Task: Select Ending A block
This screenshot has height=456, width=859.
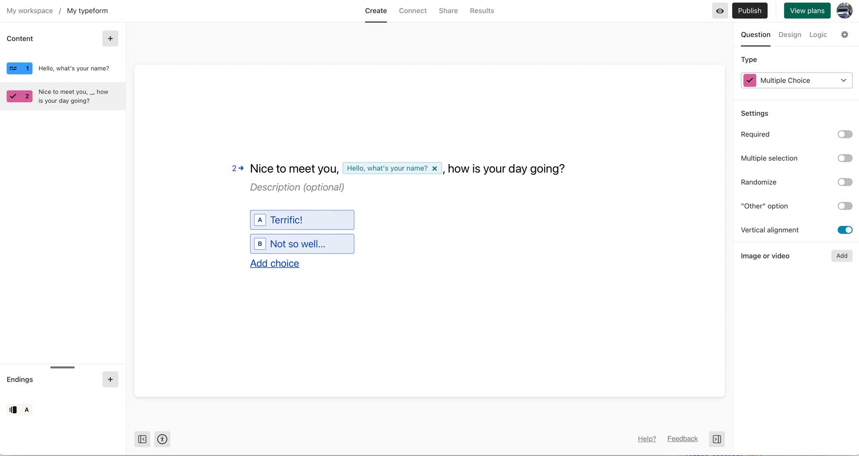Action: click(x=20, y=409)
